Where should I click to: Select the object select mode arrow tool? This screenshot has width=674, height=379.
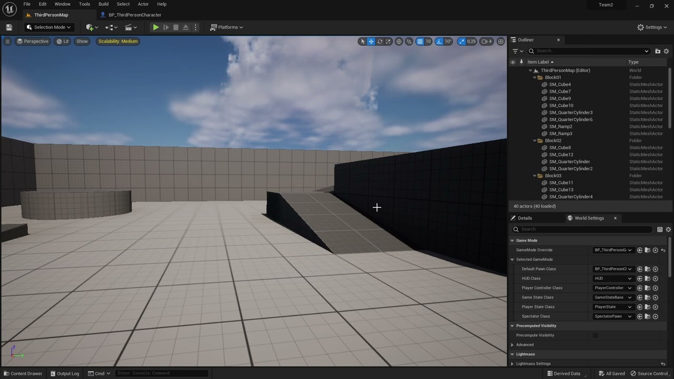click(x=362, y=42)
